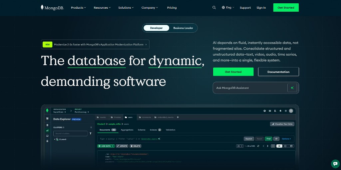Open the Modernize 2-3x faster announcement banner
Viewport: 341px width, 170px height.
(95, 44)
